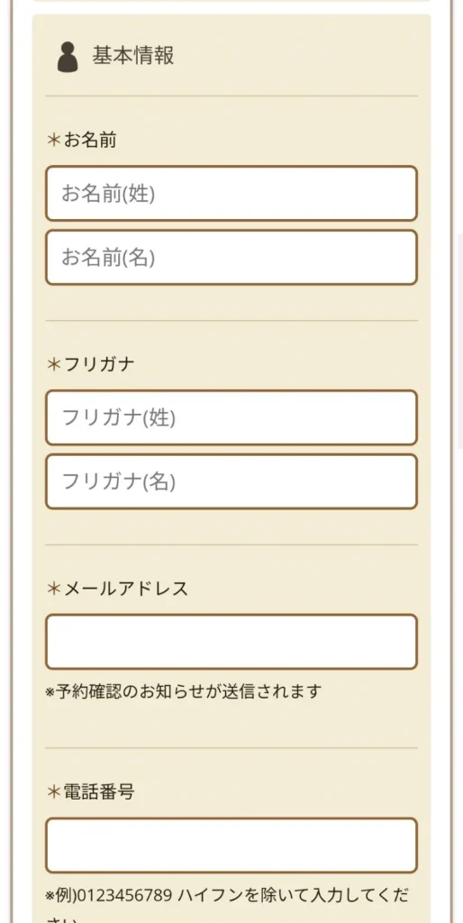
Task: Click the 予約確認のお知らせが送信されます note
Action: pos(184,691)
